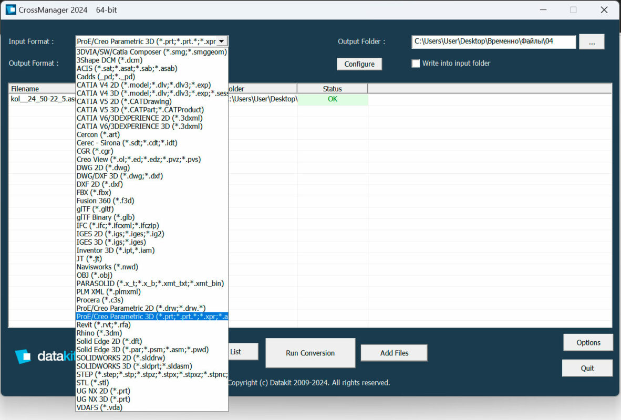Select UG NX 2D (*.prt)

coord(152,391)
